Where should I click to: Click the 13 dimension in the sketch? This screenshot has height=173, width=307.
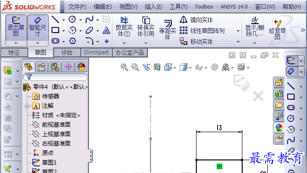[219, 128]
